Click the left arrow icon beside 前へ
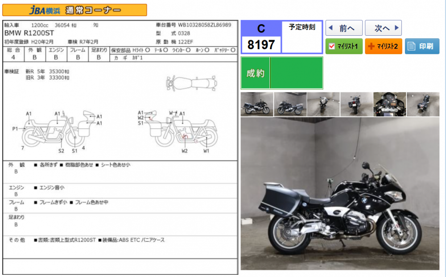This screenshot has width=446, height=277. tap(330, 28)
